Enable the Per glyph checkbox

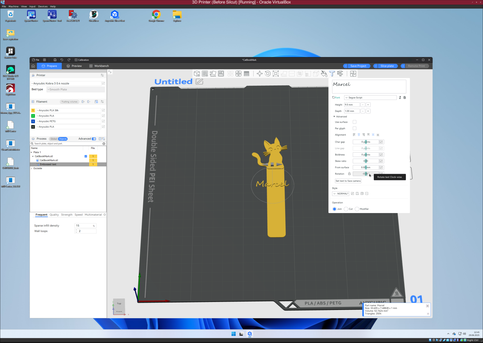354,128
